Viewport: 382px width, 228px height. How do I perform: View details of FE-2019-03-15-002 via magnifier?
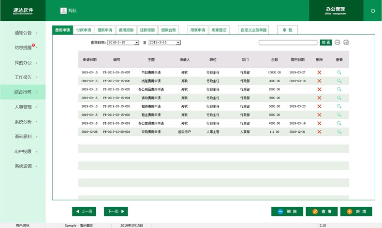[339, 115]
